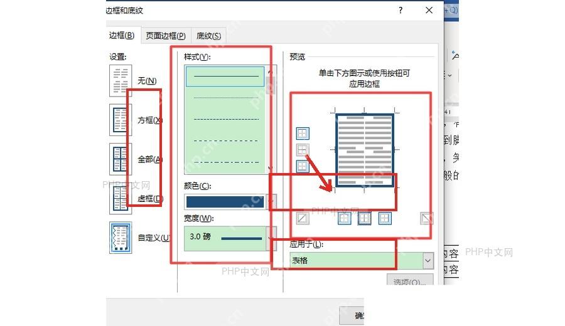
Task: Toggle the left border button in preview
Action: pos(345,218)
